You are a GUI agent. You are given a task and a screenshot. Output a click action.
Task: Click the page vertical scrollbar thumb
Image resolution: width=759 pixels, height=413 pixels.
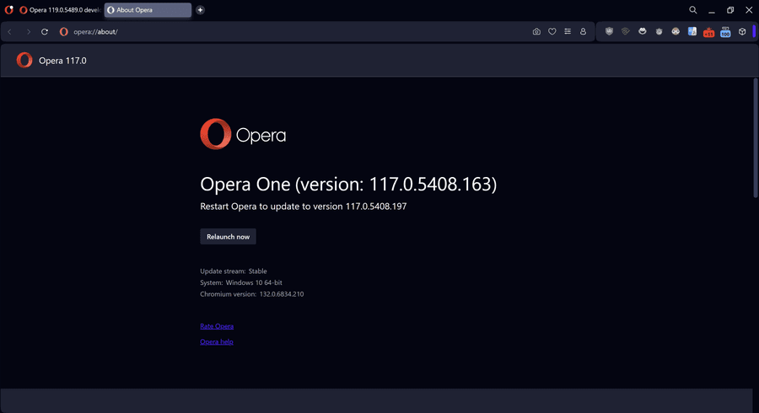(755, 138)
